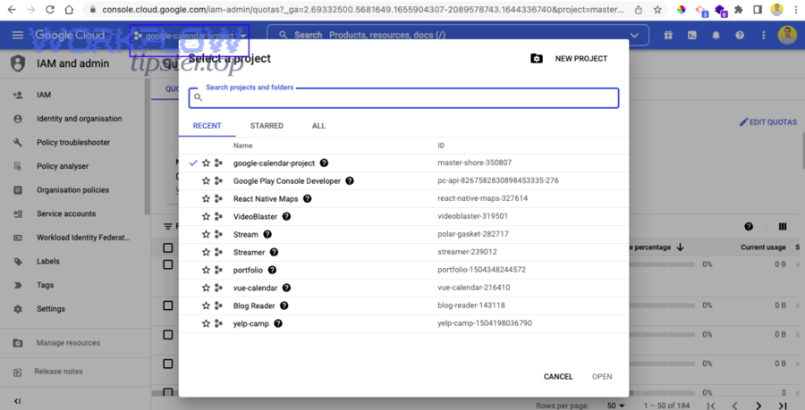This screenshot has height=410, width=805.
Task: Click the Search projects and folders field
Action: click(403, 98)
